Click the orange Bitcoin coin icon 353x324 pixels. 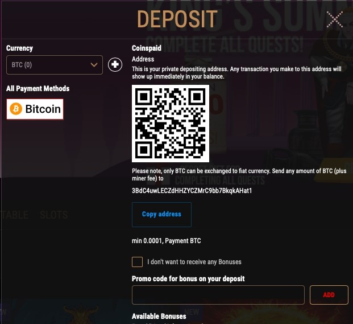click(x=16, y=109)
